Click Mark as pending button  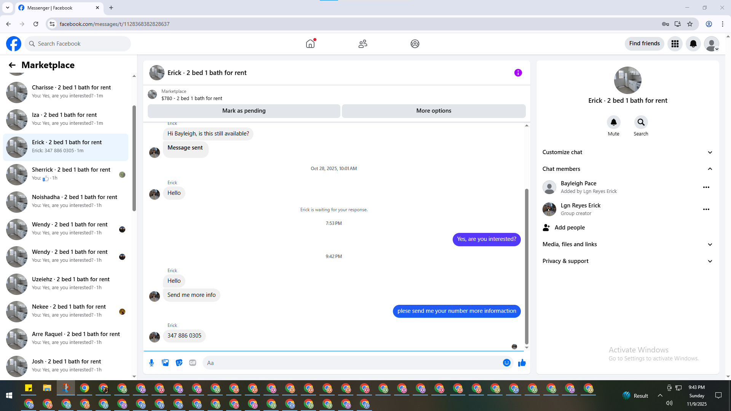pyautogui.click(x=244, y=111)
